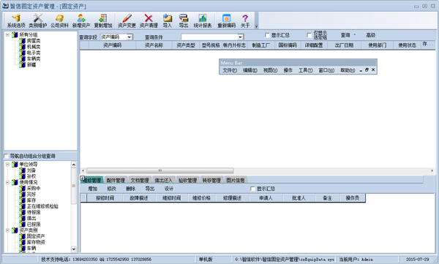Click 修改 button in maintenance panel
439x264 pixels.
[111, 189]
